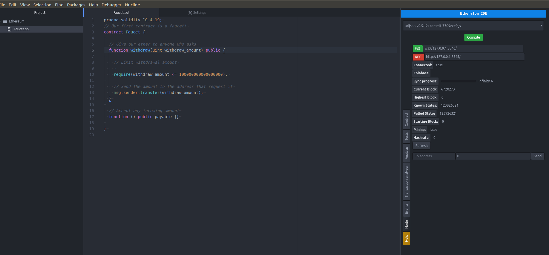Click the Connected true value
This screenshot has width=549, height=255.
point(439,65)
